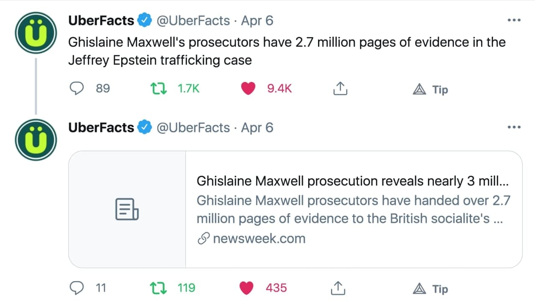Tip UberFacts on the first tweet
This screenshot has width=535, height=308.
pyautogui.click(x=431, y=89)
